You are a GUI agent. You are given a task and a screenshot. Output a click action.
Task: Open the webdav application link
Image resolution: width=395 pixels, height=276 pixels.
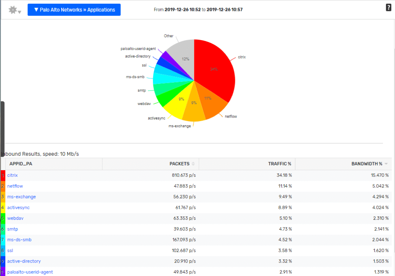15,218
